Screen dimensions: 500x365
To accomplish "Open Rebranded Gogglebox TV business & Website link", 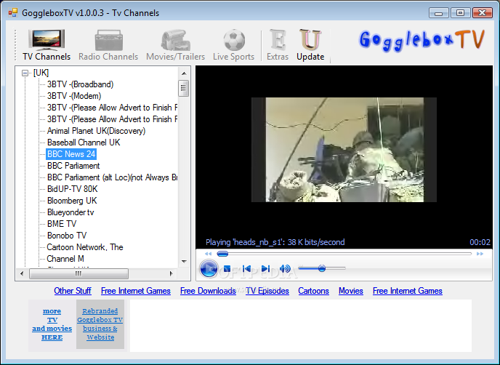I will pos(100,324).
